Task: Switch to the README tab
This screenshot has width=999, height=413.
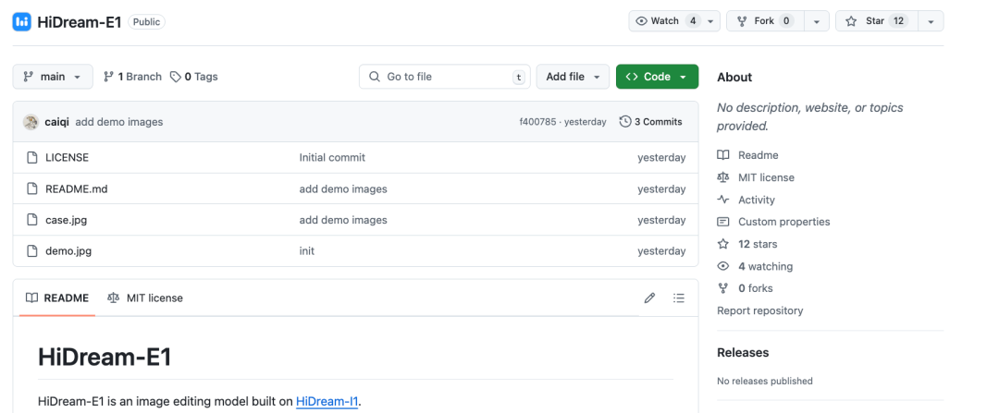Action: tap(57, 298)
